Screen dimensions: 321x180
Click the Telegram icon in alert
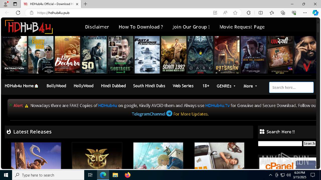pos(169,113)
